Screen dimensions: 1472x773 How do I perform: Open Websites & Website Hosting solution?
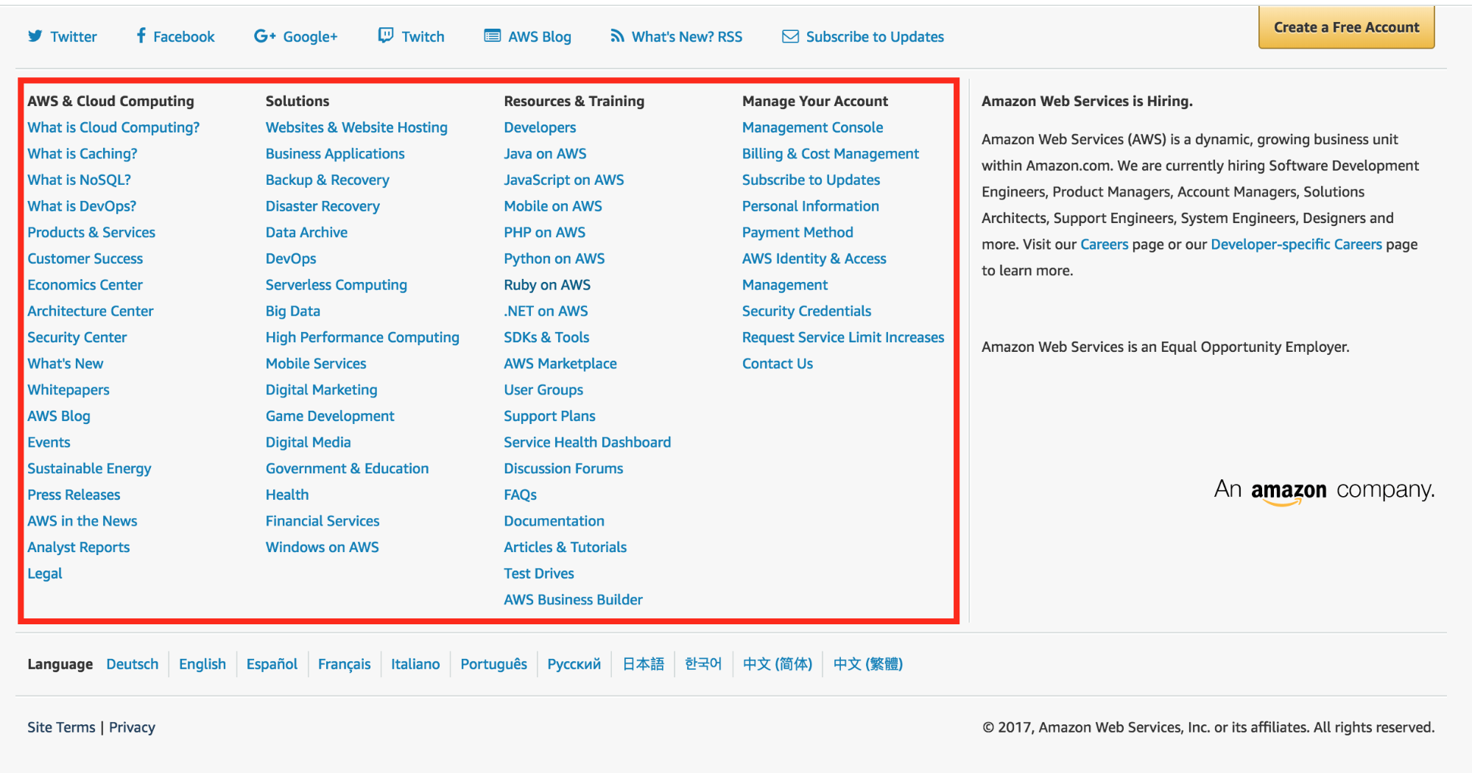356,127
